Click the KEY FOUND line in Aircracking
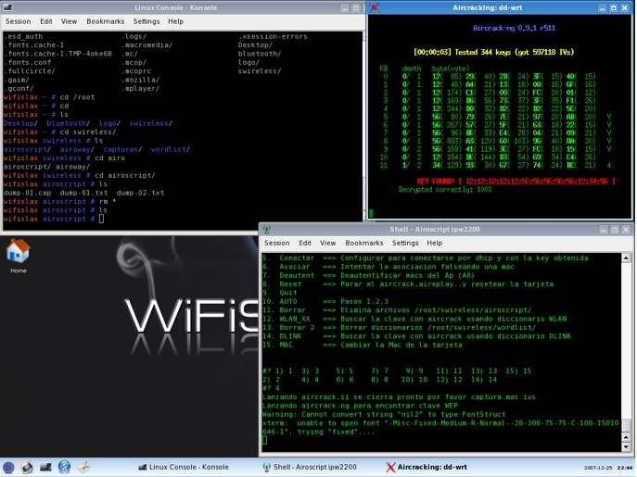The height and width of the screenshot is (477, 637). [516, 181]
